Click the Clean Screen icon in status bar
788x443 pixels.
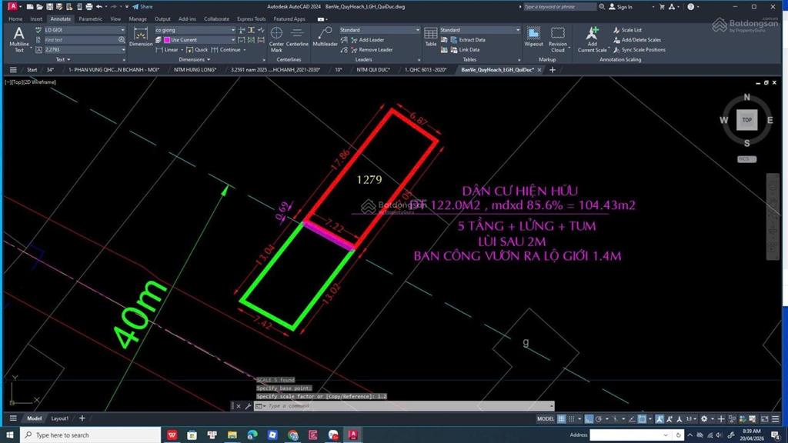point(765,418)
